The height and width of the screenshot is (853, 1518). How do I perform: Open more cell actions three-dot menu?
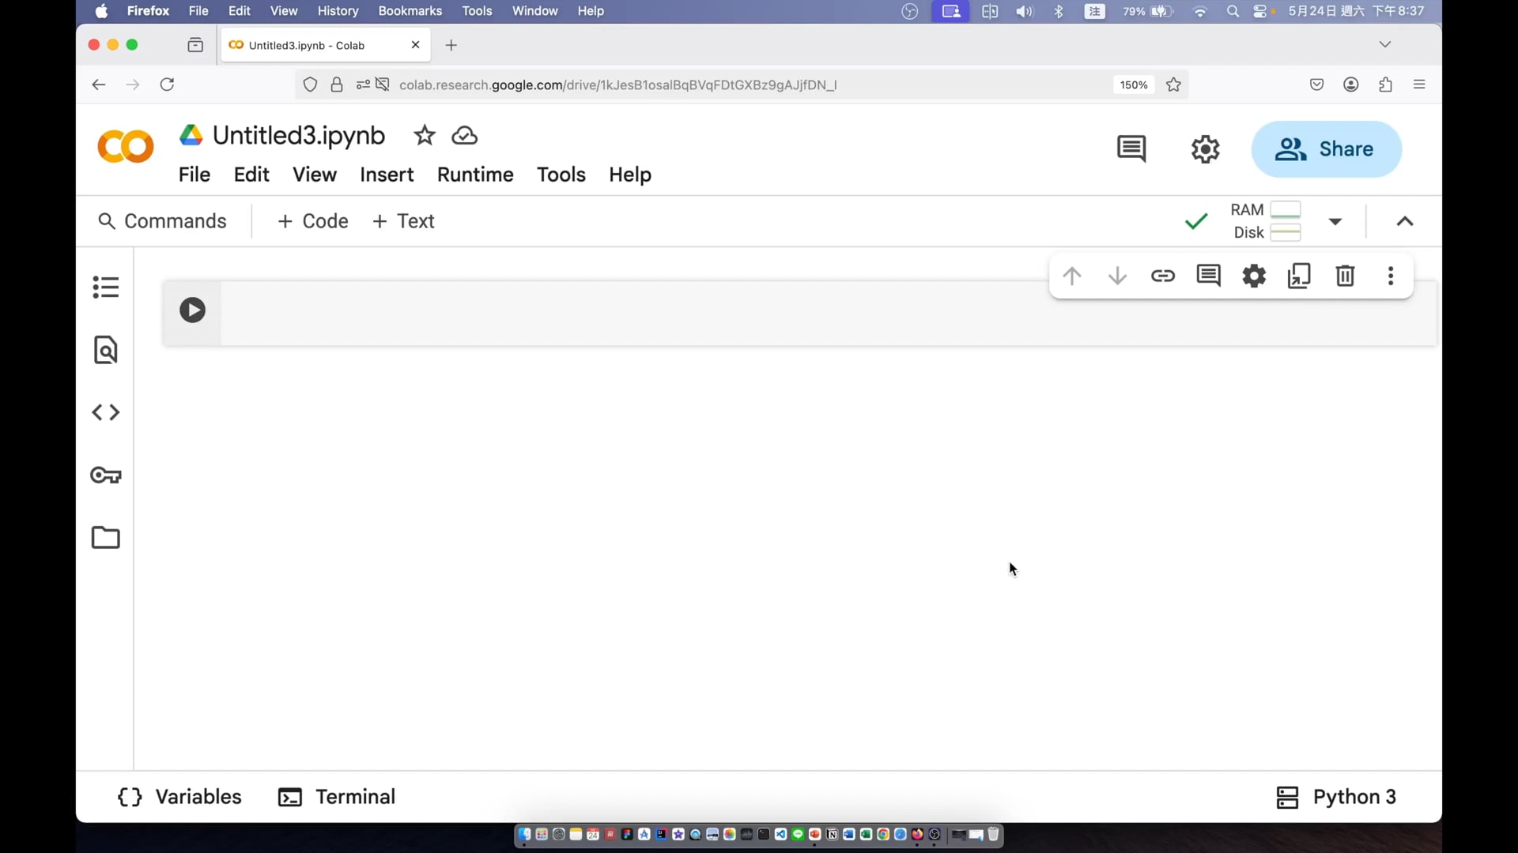1391,276
